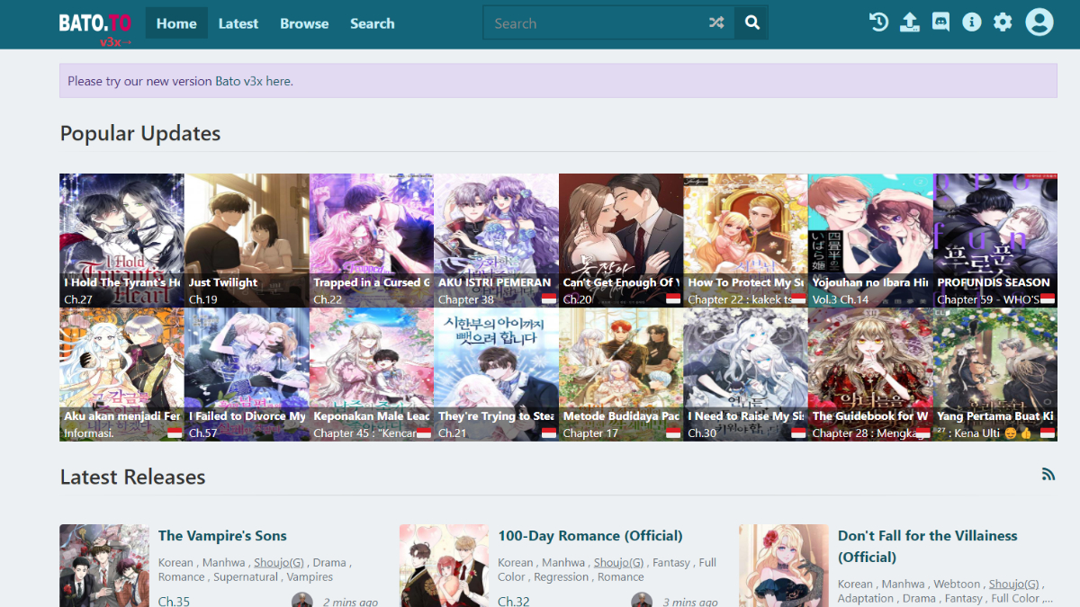
Task: Select Browse in the navigation bar
Action: click(304, 23)
